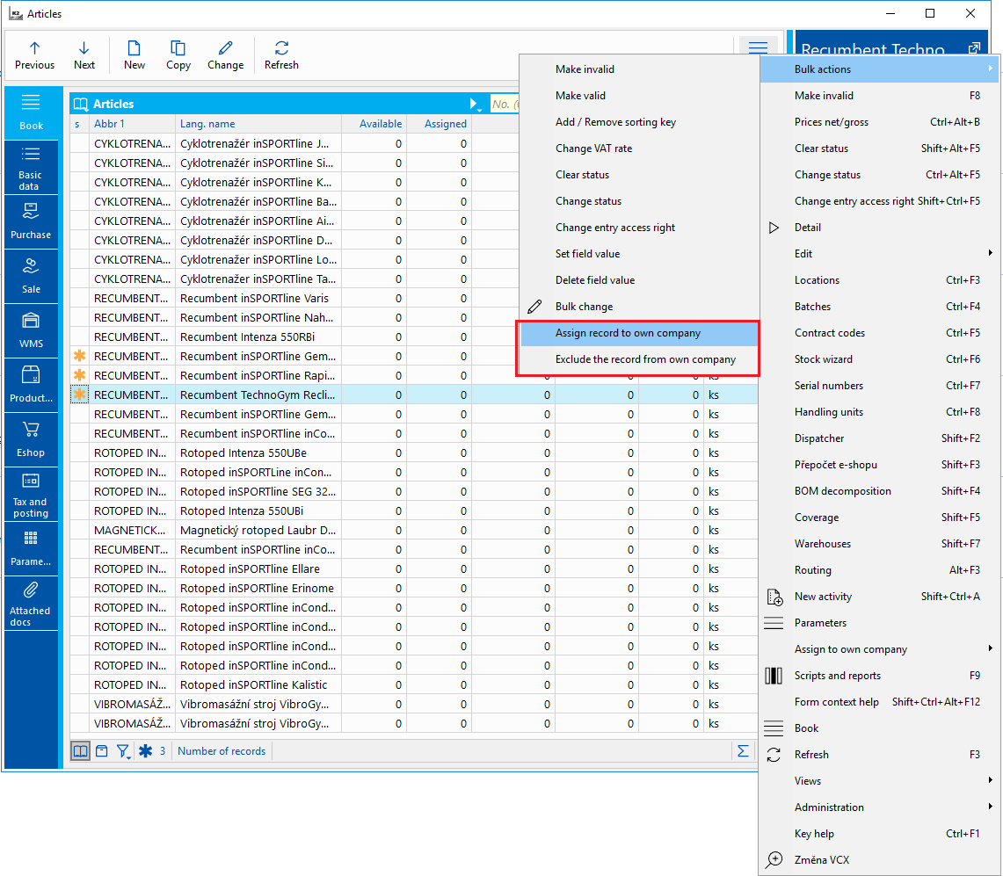The image size is (1003, 876).
Task: Choose Exclude the record from own company
Action: (x=638, y=359)
